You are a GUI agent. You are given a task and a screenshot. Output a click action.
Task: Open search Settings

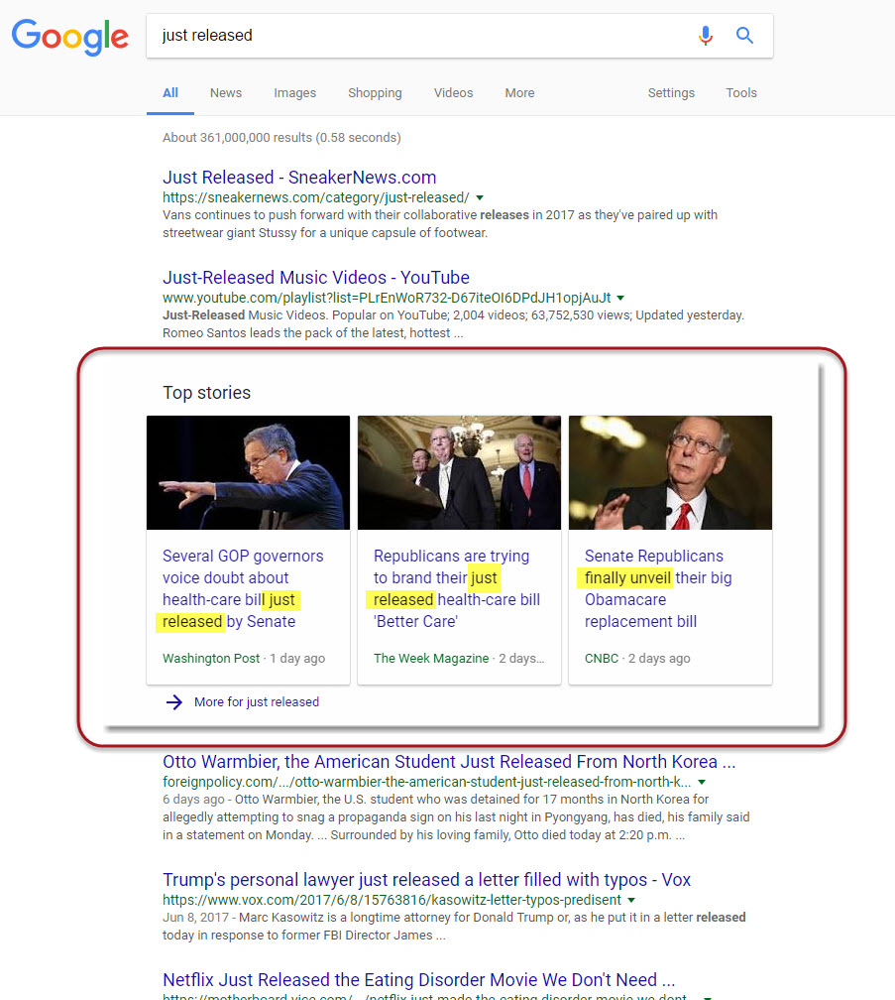tap(671, 93)
